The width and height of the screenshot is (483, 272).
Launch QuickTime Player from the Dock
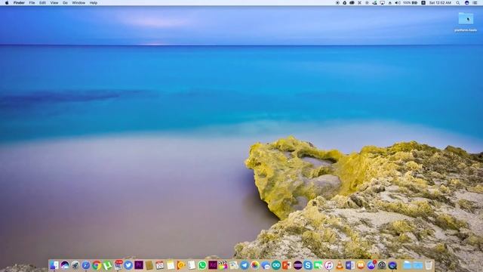[x=392, y=265]
